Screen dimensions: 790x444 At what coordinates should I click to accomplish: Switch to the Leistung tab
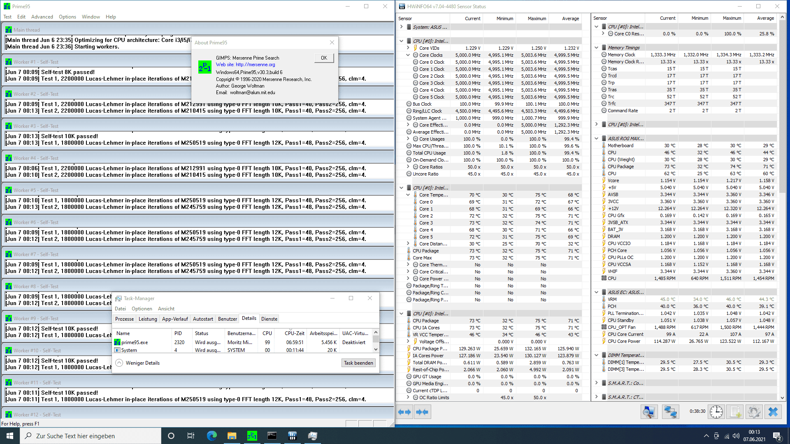coord(148,319)
